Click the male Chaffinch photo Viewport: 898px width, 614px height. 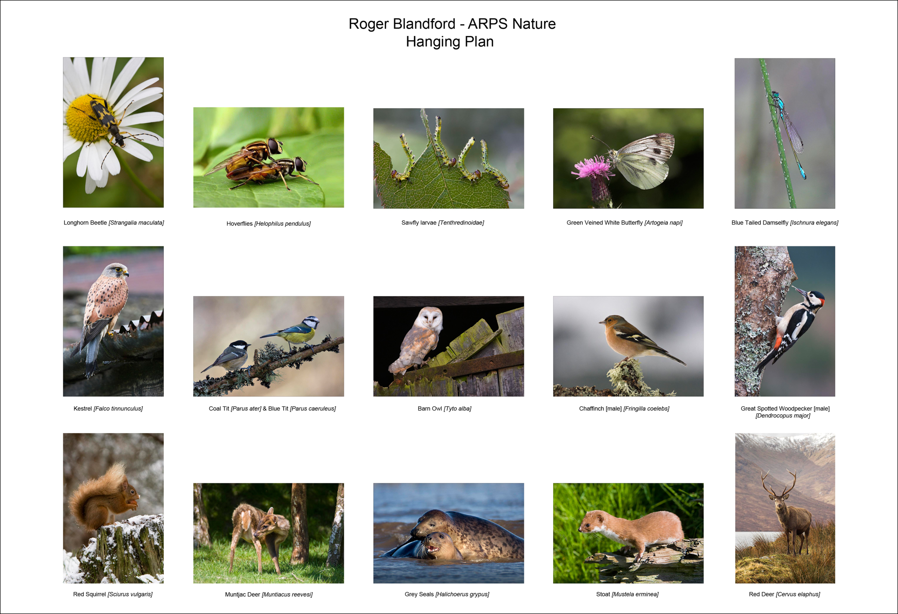(628, 346)
